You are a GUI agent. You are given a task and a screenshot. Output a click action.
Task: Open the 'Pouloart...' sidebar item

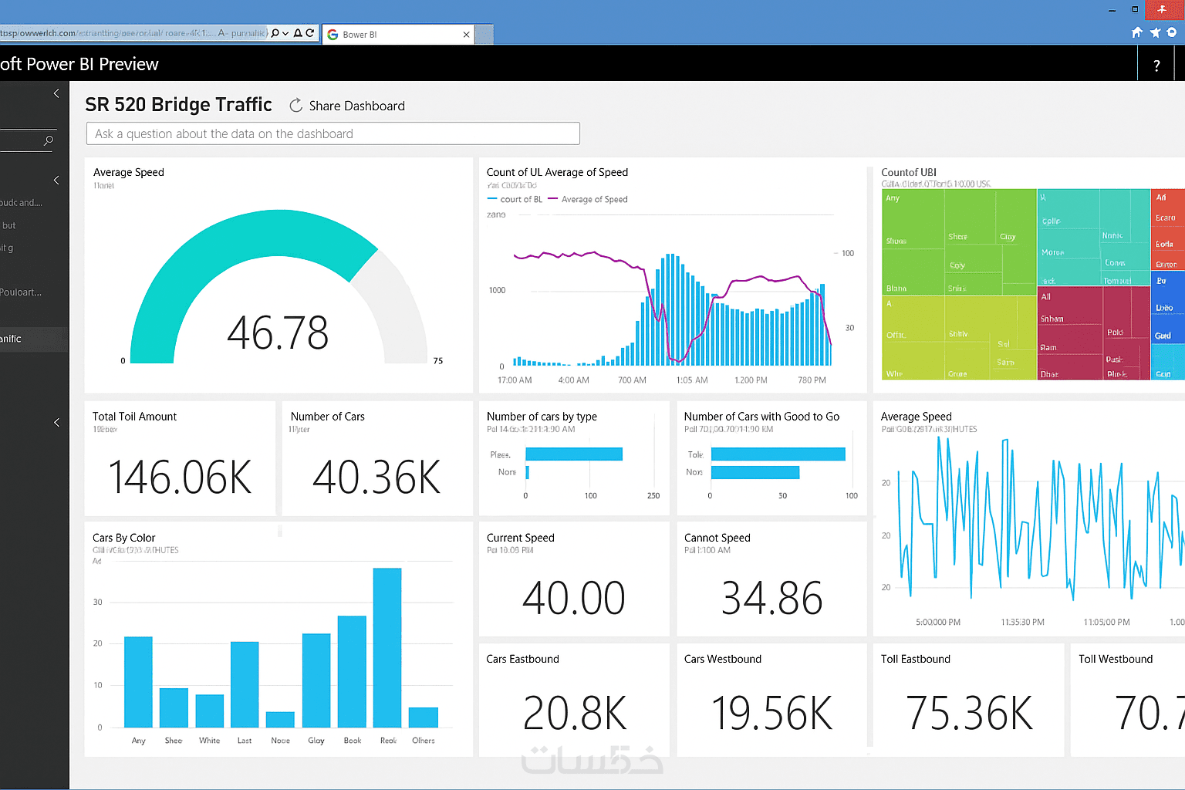tap(21, 292)
